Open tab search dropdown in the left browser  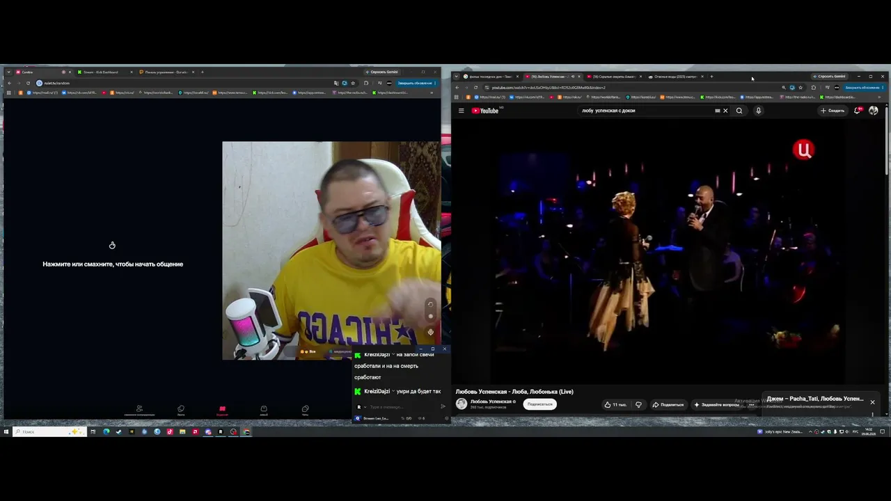[8, 72]
